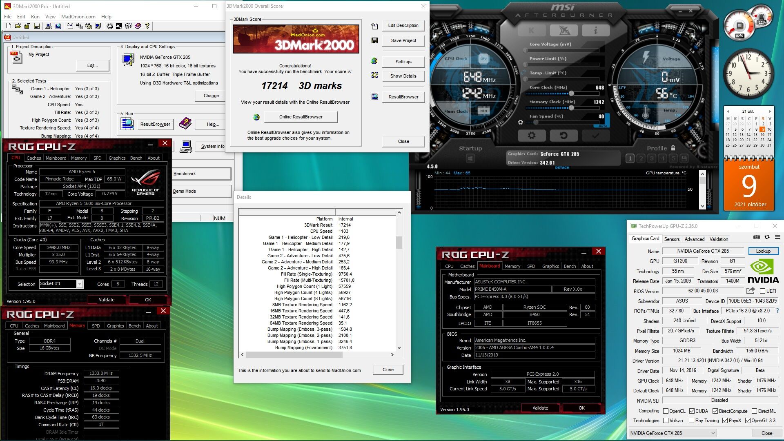Click the Open project folder toolbar icon
This screenshot has width=784, height=441.
coord(18,26)
